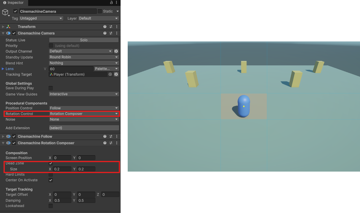
Task: Click the Solo button
Action: (x=84, y=40)
